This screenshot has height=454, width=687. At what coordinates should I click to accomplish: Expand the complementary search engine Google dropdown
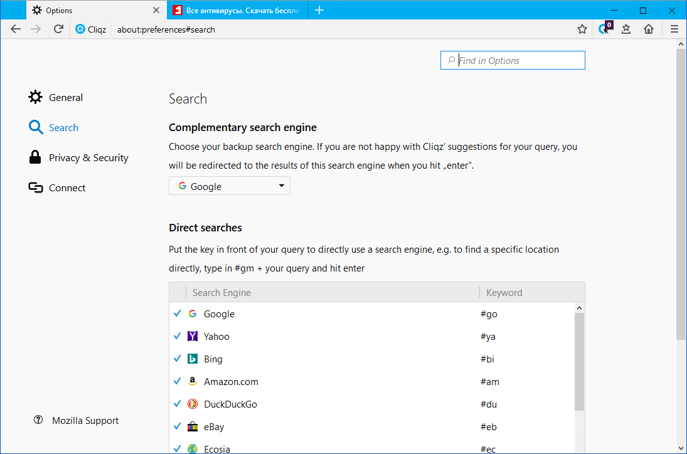[x=230, y=186]
